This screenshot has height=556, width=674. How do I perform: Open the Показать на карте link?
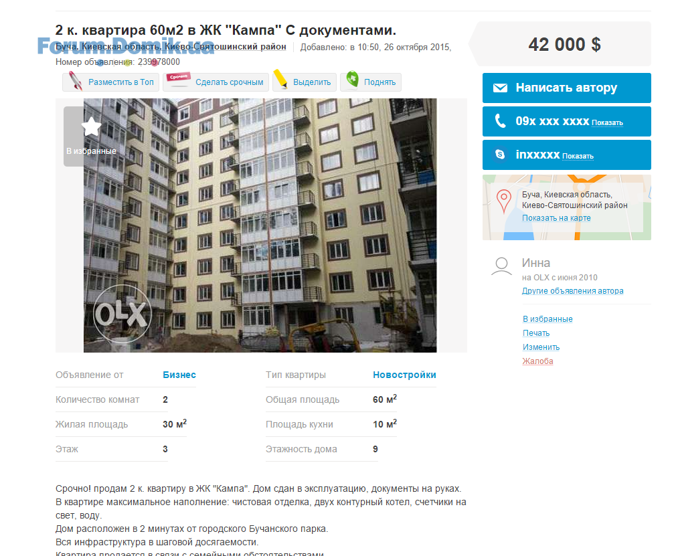(x=556, y=218)
